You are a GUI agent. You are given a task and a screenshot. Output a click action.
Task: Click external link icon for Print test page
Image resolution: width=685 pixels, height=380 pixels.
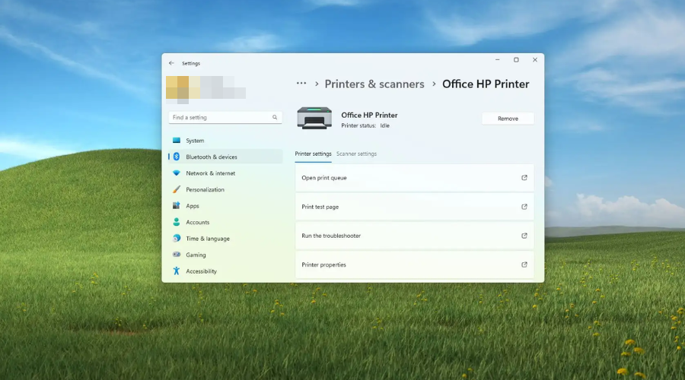point(524,207)
